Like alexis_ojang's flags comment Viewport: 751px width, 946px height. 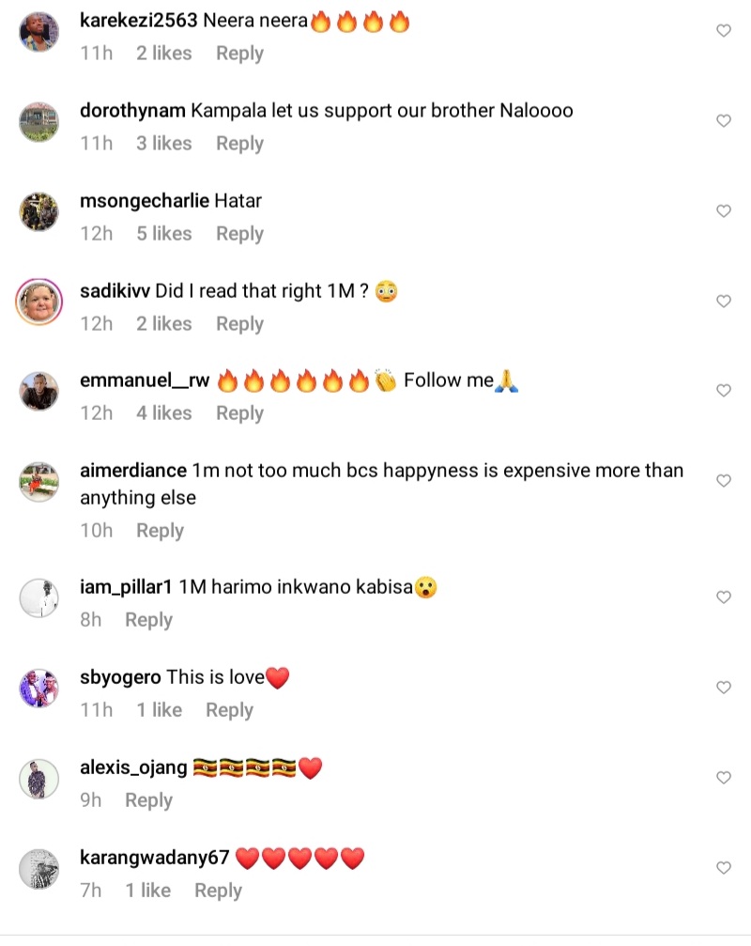(x=724, y=778)
